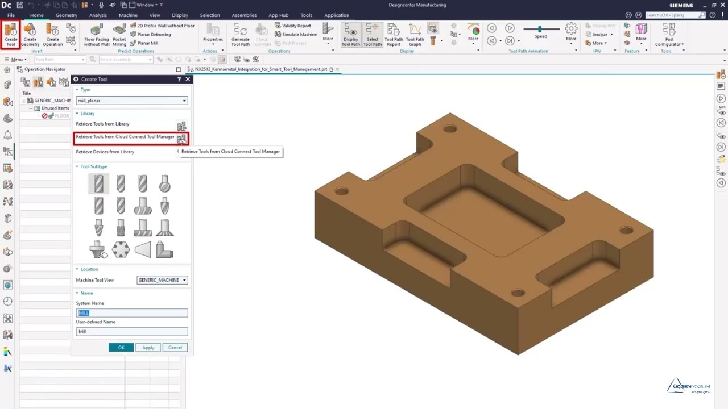
Task: Open the App Hub tab
Action: (278, 15)
